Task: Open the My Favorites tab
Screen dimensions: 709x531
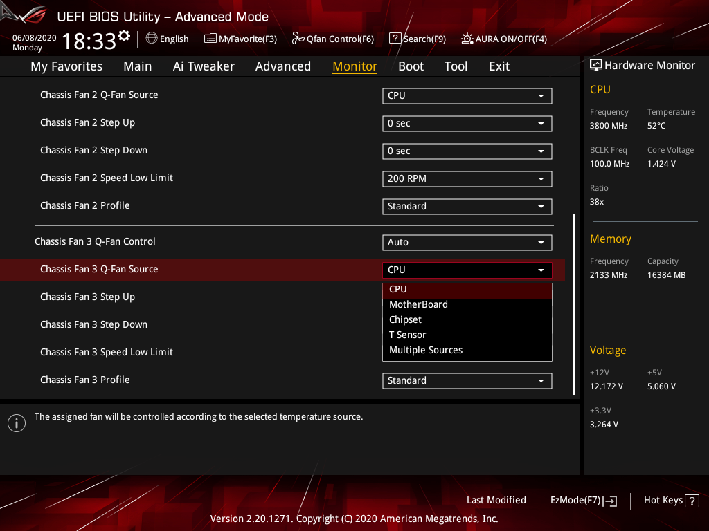Action: 66,66
